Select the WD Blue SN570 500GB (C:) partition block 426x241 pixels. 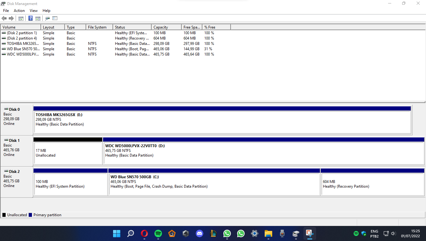coord(214,182)
